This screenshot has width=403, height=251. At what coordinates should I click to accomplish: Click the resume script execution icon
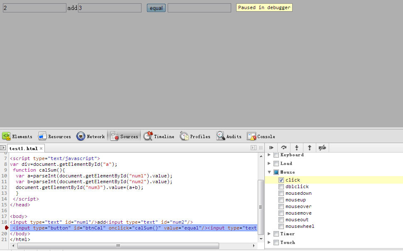(271, 148)
